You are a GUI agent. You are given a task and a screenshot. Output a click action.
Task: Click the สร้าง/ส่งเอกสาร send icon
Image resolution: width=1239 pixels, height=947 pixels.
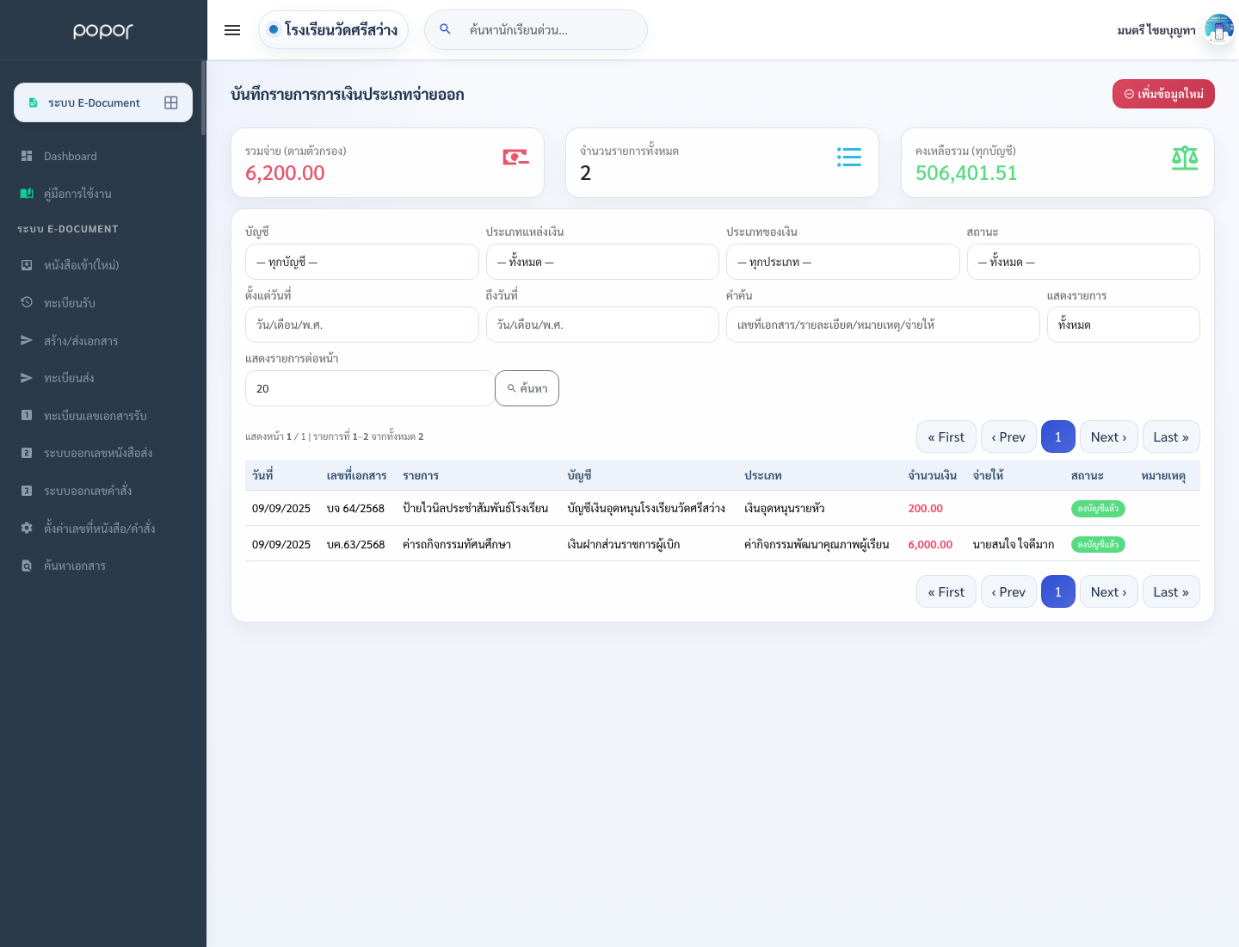(x=27, y=340)
